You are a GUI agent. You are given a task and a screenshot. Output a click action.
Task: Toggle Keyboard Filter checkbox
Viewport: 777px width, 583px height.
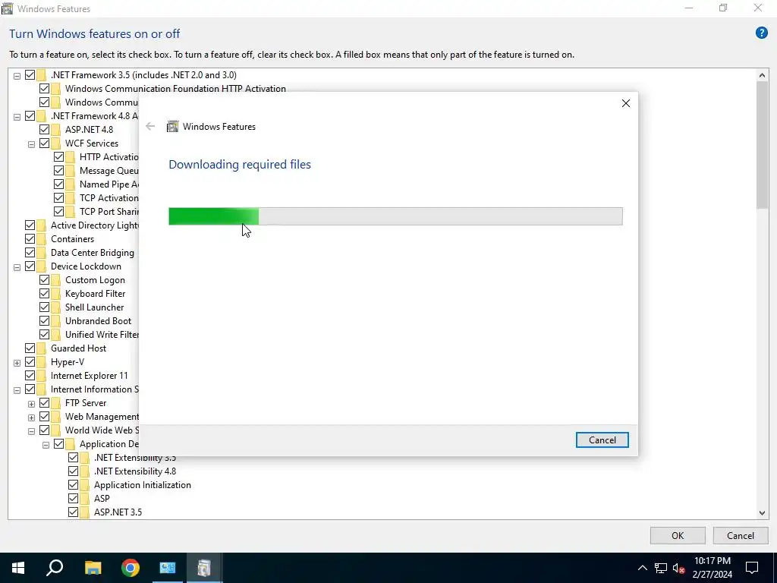click(x=44, y=294)
